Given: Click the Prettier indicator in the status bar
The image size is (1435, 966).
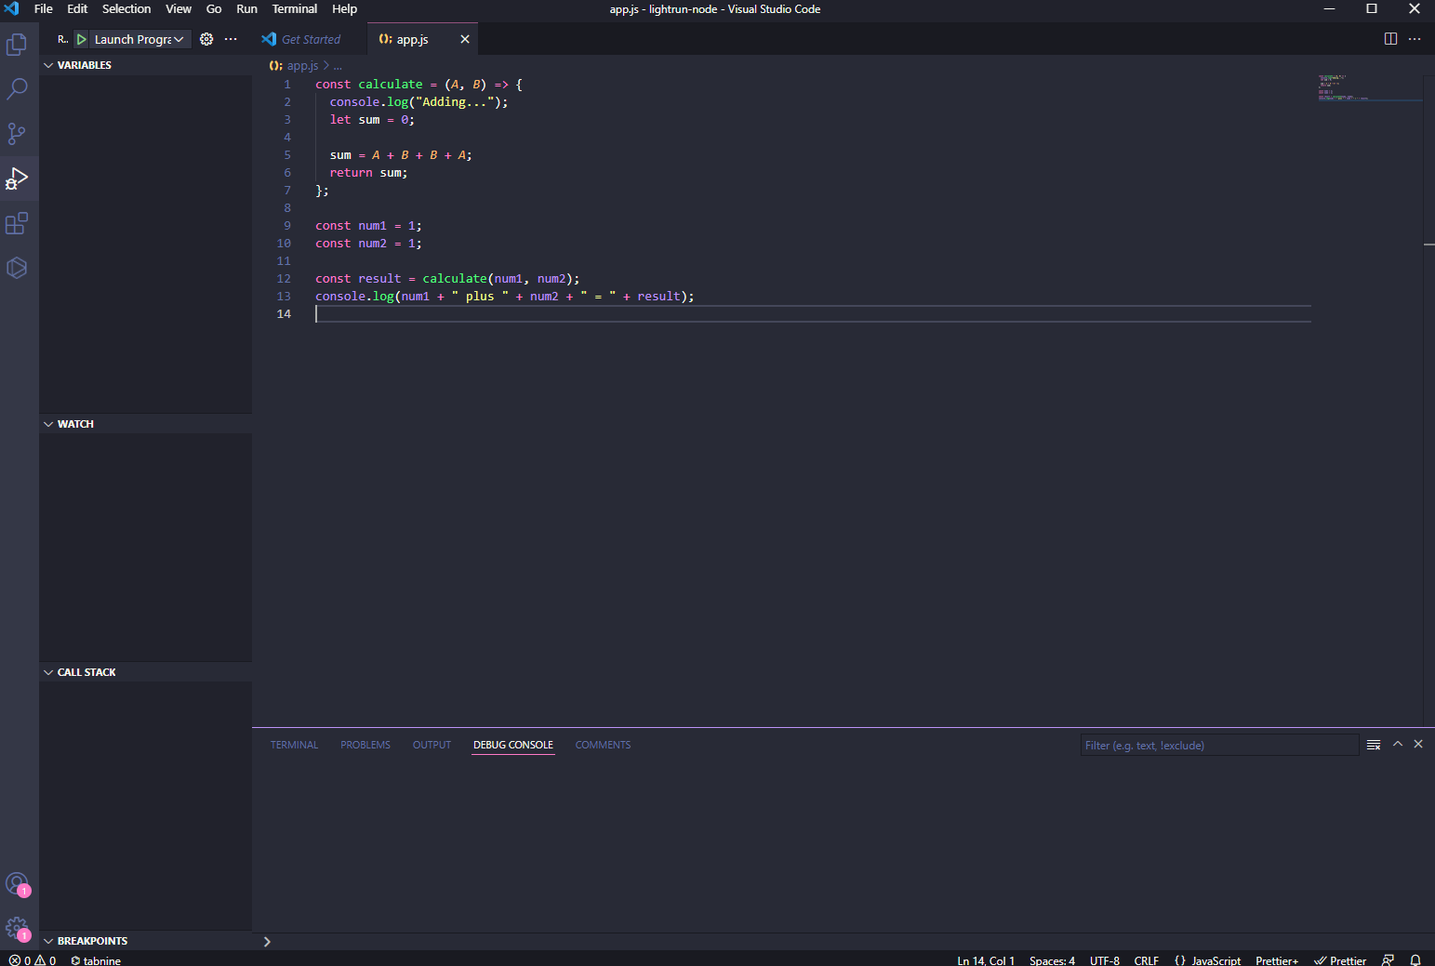Looking at the screenshot, I should coord(1340,959).
